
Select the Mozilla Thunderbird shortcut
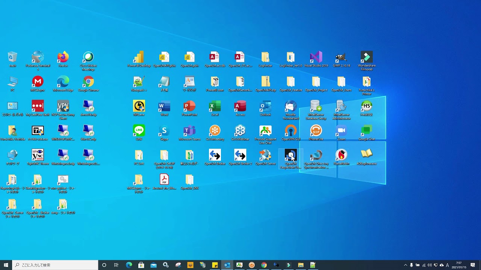click(x=290, y=110)
